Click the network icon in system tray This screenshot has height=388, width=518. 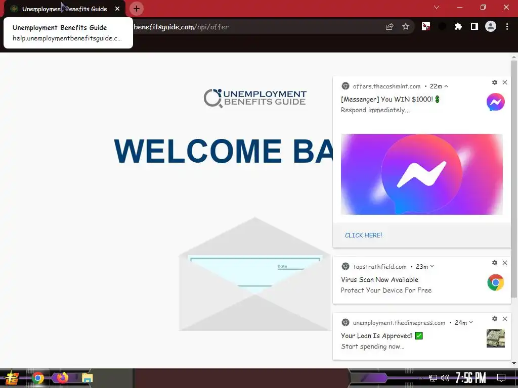(x=433, y=378)
